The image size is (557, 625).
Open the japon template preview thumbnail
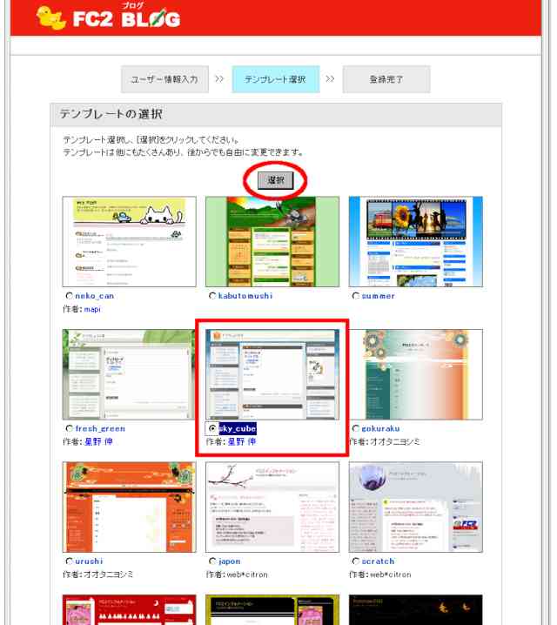pyautogui.click(x=272, y=507)
